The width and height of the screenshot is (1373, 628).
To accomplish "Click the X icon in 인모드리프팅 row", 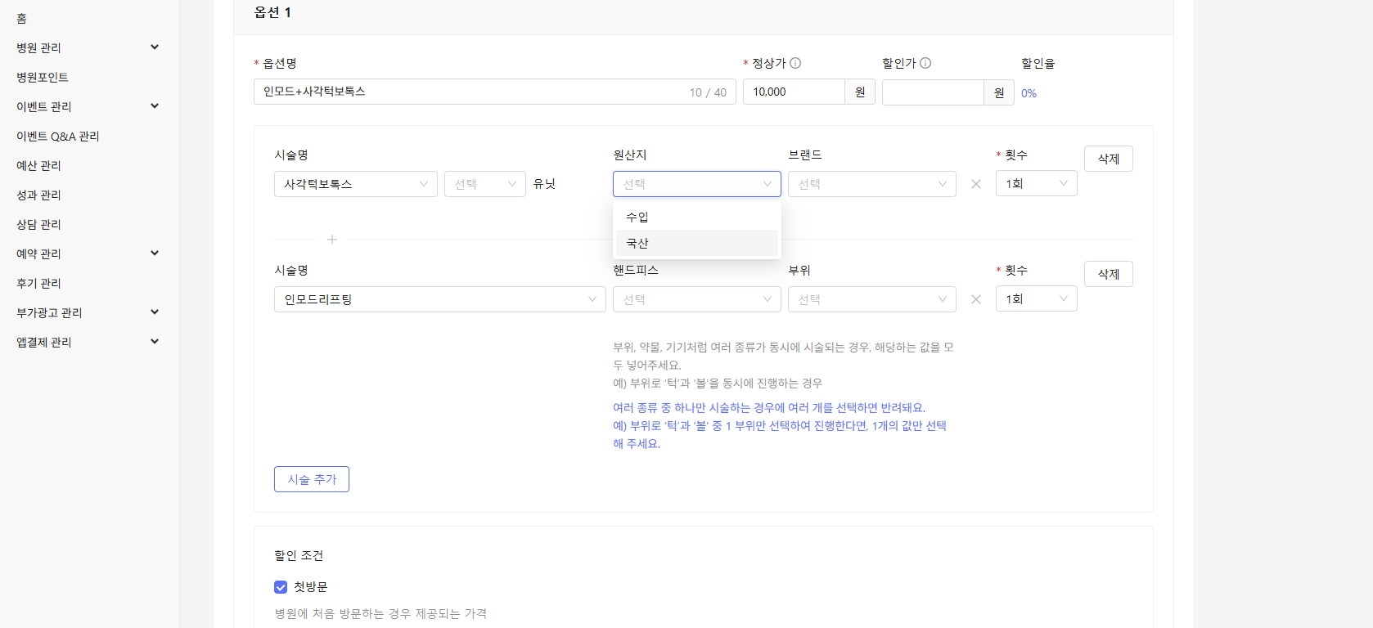I will pyautogui.click(x=976, y=299).
